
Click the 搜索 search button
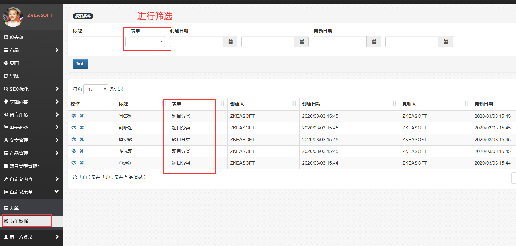point(80,64)
